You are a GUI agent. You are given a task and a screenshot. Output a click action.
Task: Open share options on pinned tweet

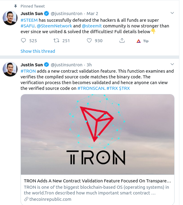tap(122, 40)
